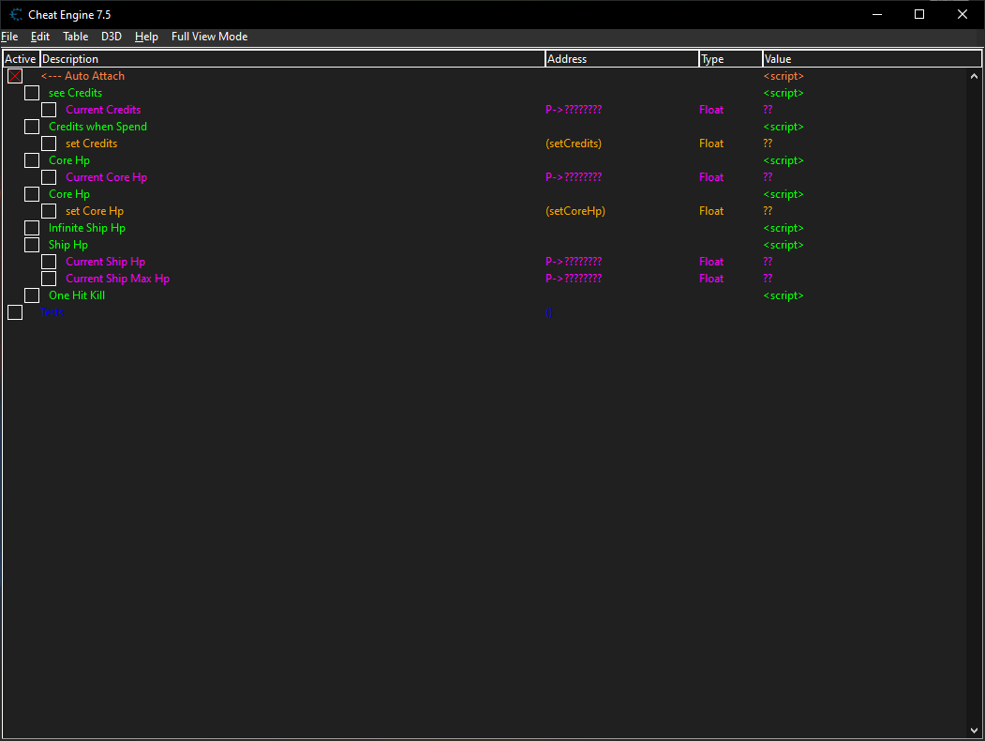Click the ?? value of set Core Hp
This screenshot has width=985, height=741.
pos(768,211)
